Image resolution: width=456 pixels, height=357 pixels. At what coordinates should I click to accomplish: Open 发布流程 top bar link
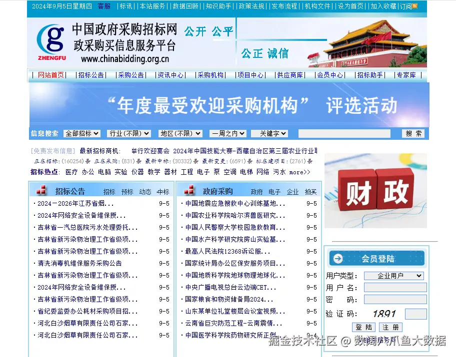[x=284, y=6]
